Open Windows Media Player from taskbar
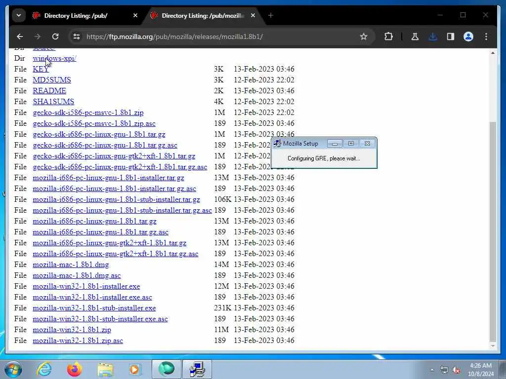The width and height of the screenshot is (506, 379). 135,369
